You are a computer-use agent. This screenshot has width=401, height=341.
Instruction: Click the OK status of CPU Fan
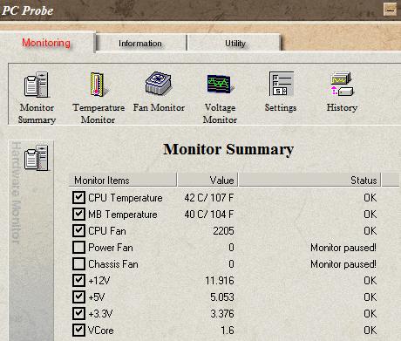370,231
